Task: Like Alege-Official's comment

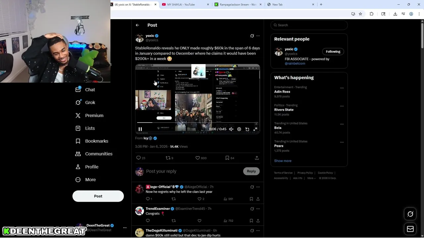Action: tap(201, 199)
